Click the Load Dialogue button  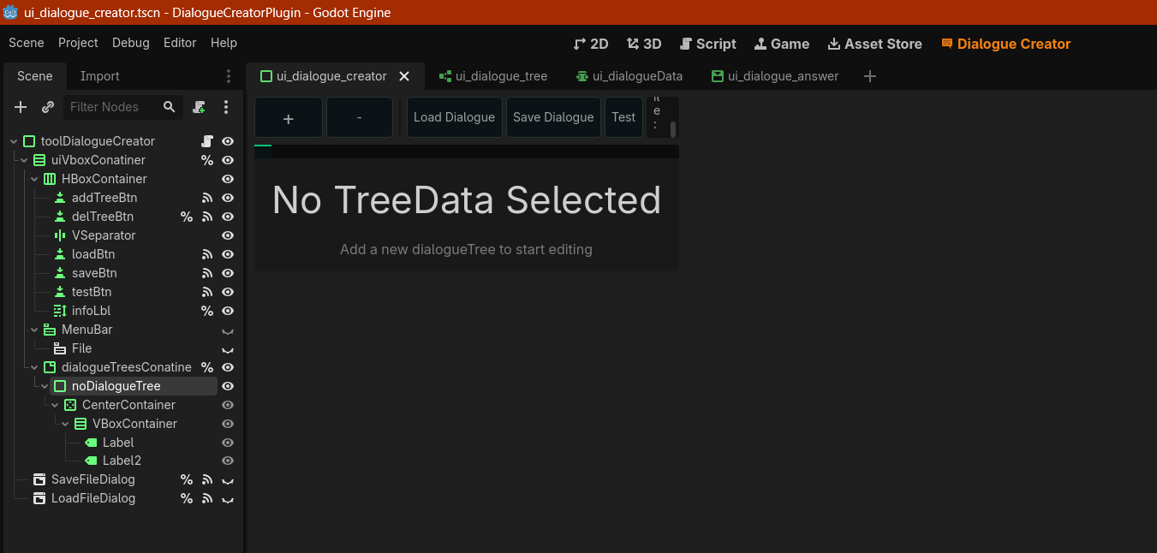click(454, 117)
